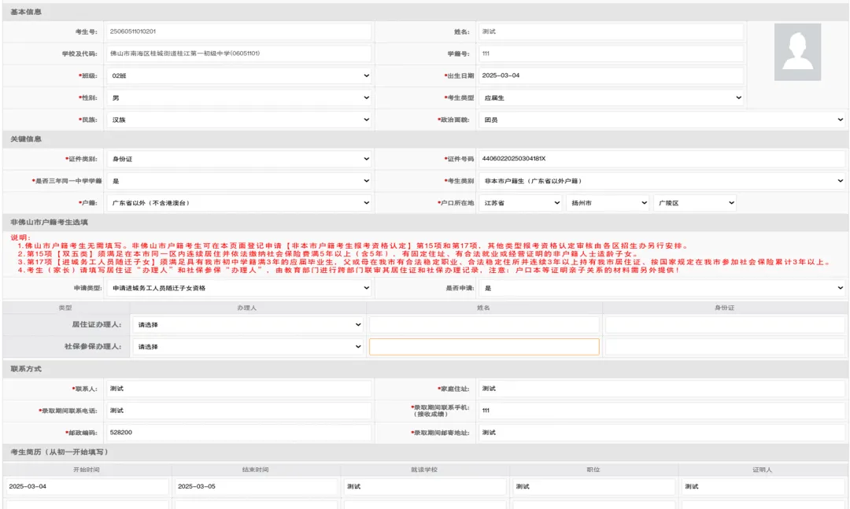Click the 基本信息 section header text
The width and height of the screenshot is (850, 509).
(26, 12)
